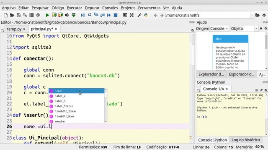
Task: Open the Ver menu
Action: [166, 8]
